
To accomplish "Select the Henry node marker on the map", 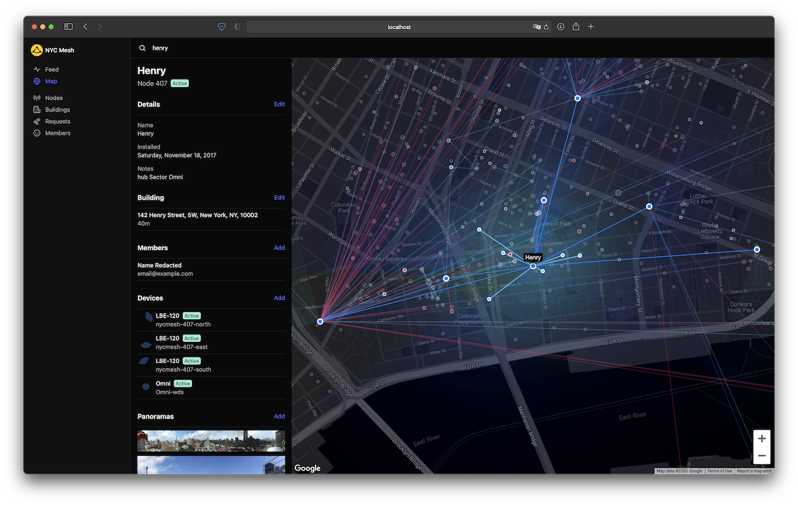I will (533, 266).
